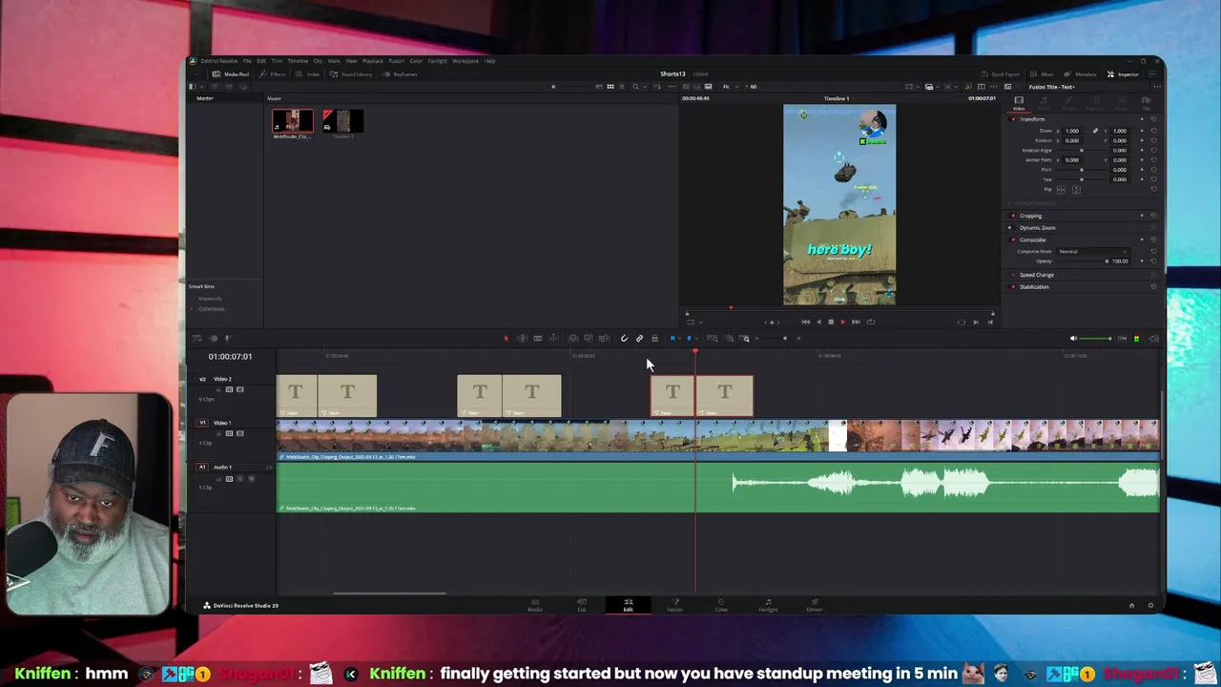
Task: Open the DaVinci Resolve menu
Action: [218, 61]
